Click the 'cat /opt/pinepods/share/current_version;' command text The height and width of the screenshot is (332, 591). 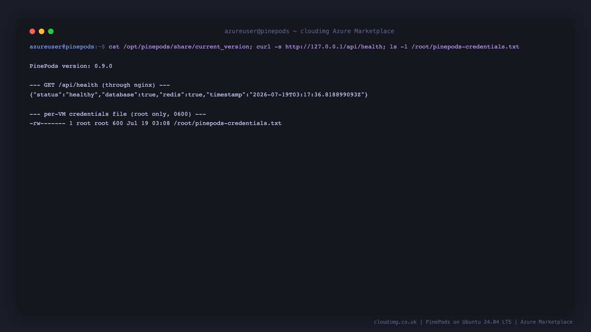[x=181, y=47]
